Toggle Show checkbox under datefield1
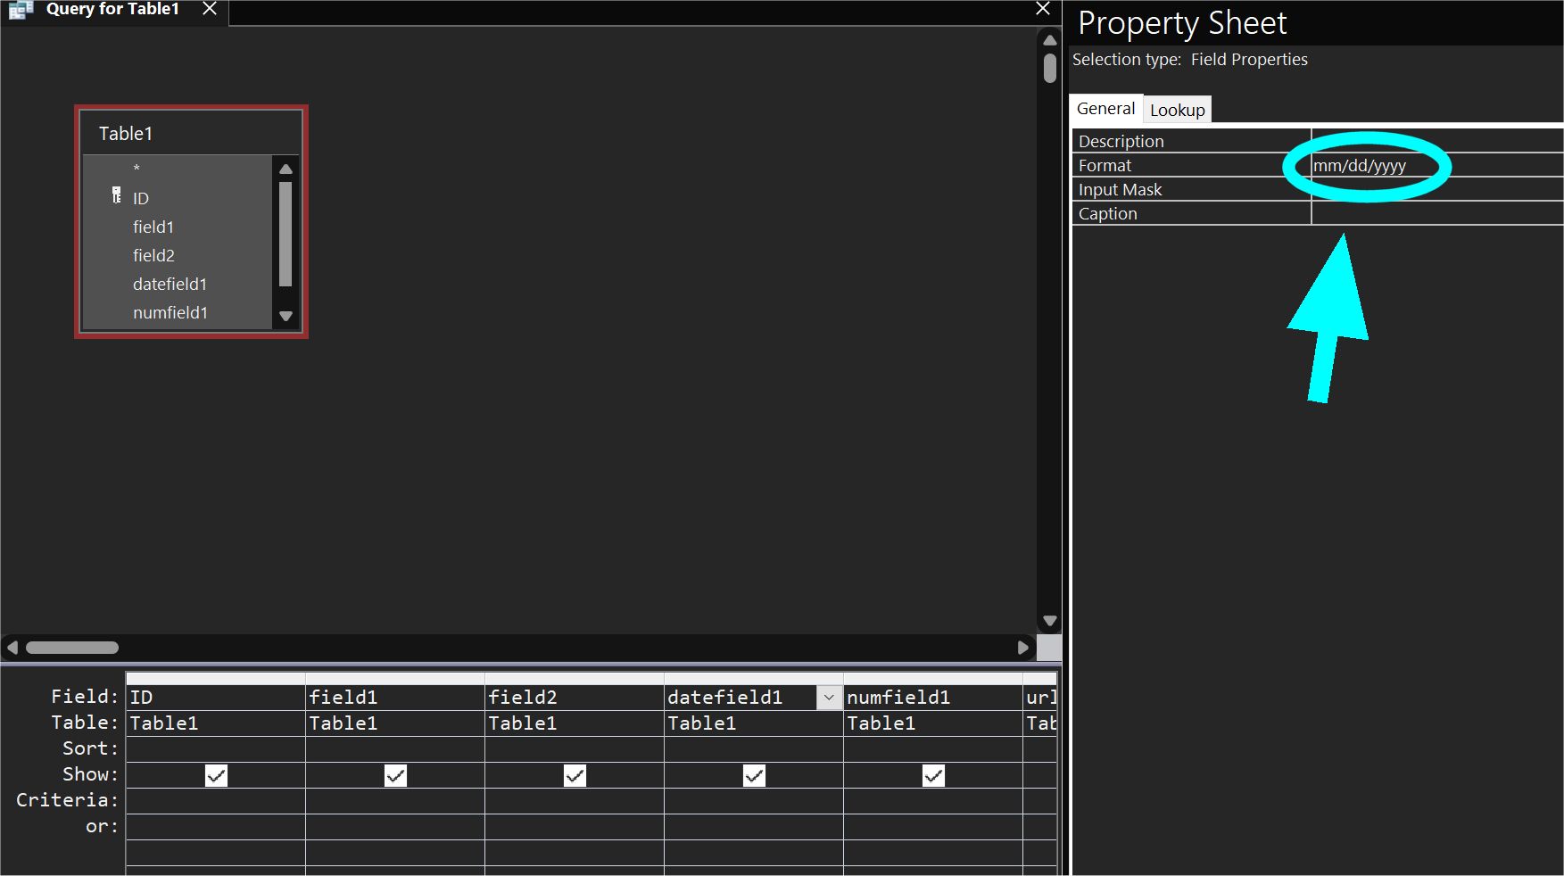 (x=754, y=775)
